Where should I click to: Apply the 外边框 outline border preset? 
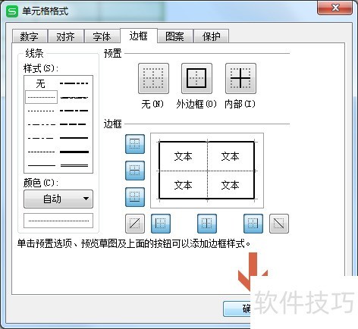click(x=196, y=79)
